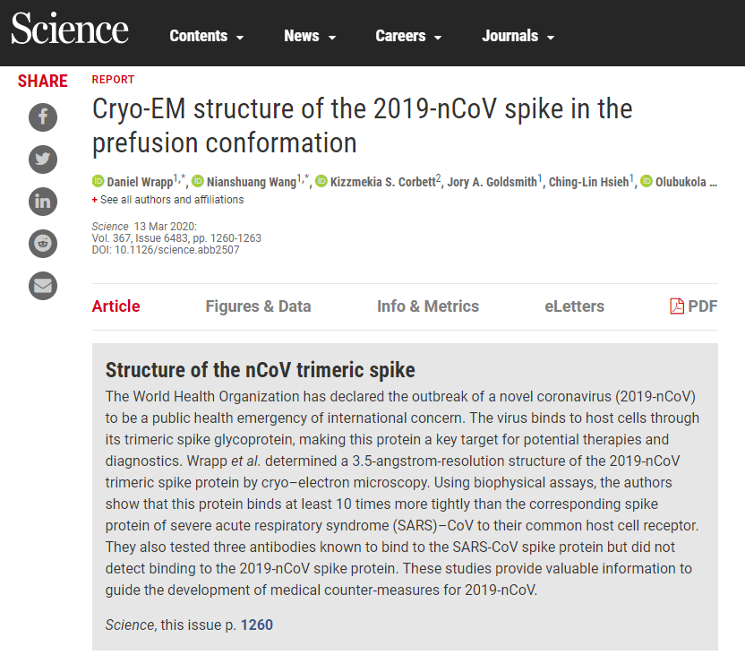
Task: Open Daniel Wrapp's ORCID icon
Action: (x=98, y=181)
